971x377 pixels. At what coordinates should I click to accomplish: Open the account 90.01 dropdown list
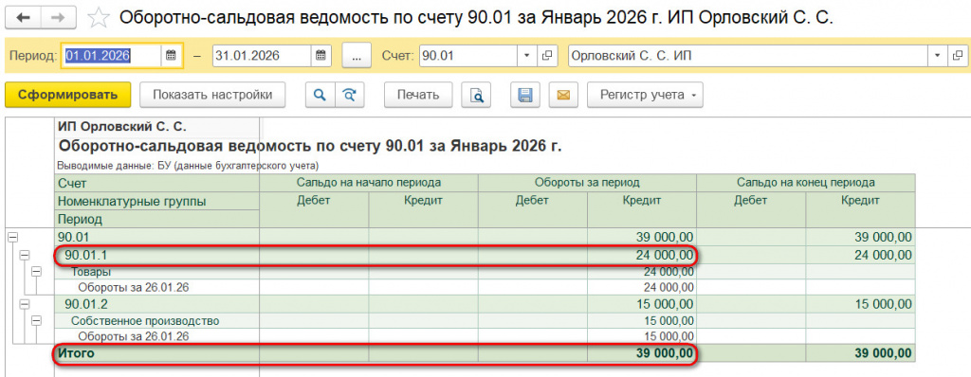(x=526, y=56)
